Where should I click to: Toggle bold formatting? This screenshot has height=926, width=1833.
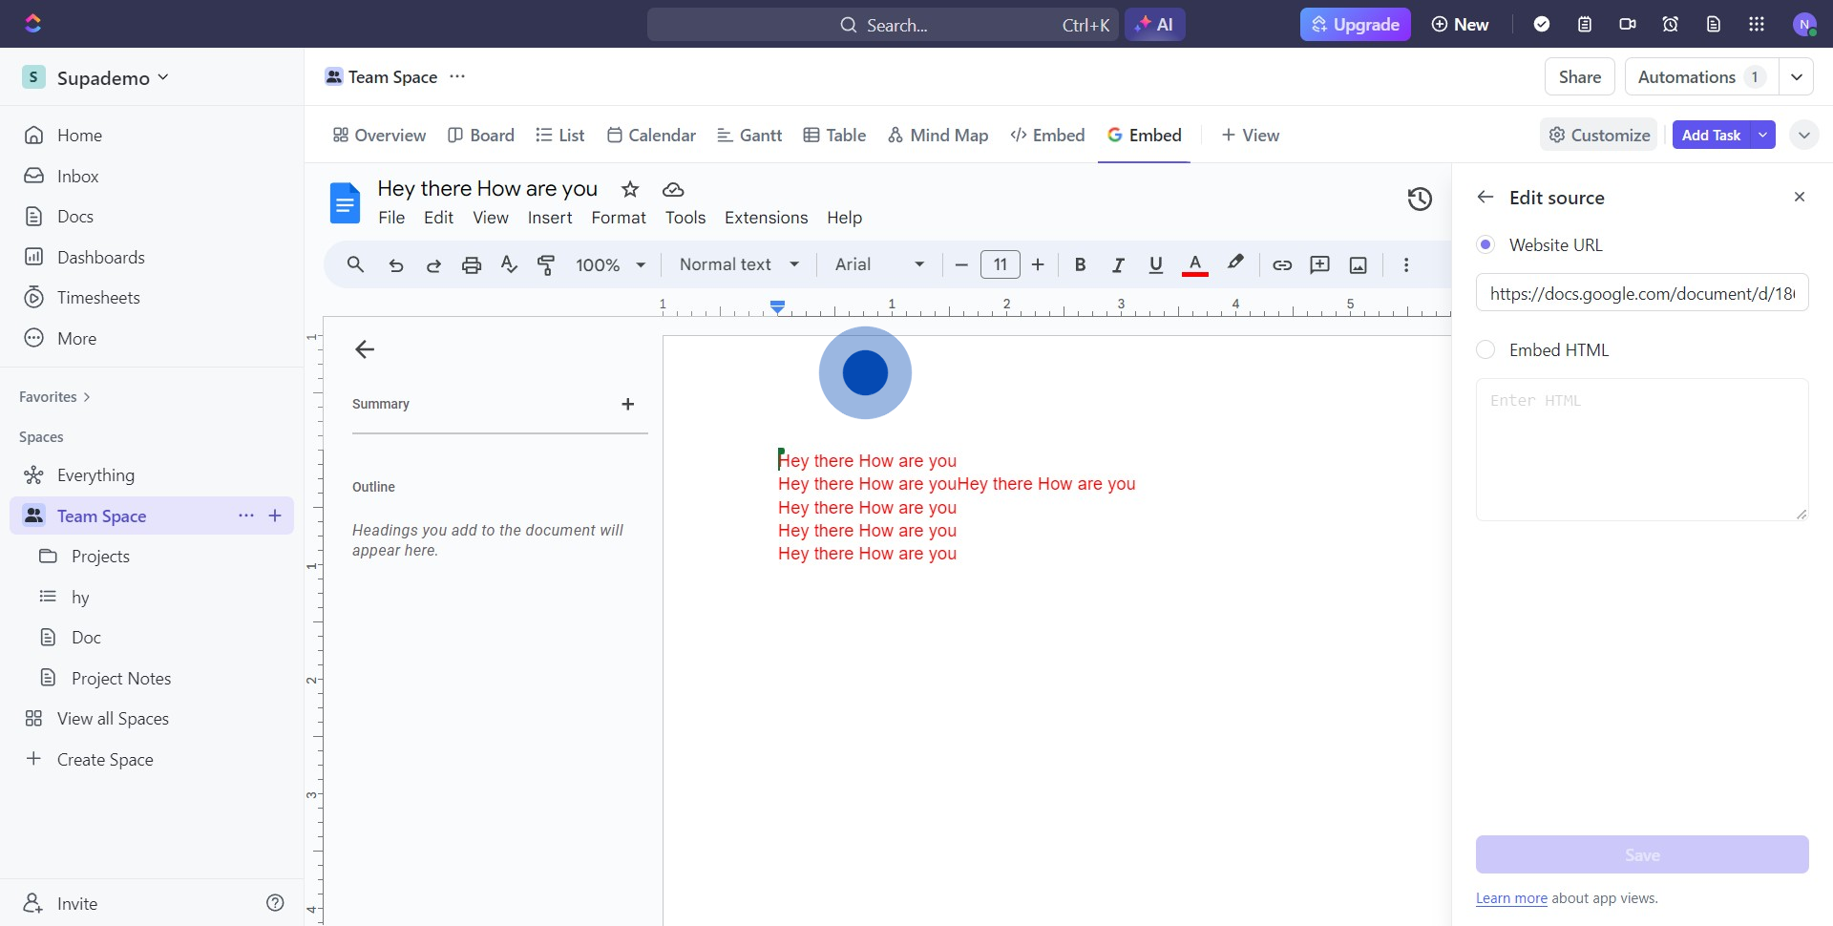coord(1080,265)
